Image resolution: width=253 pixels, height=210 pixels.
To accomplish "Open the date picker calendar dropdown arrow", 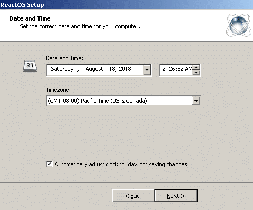I will pyautogui.click(x=147, y=70).
